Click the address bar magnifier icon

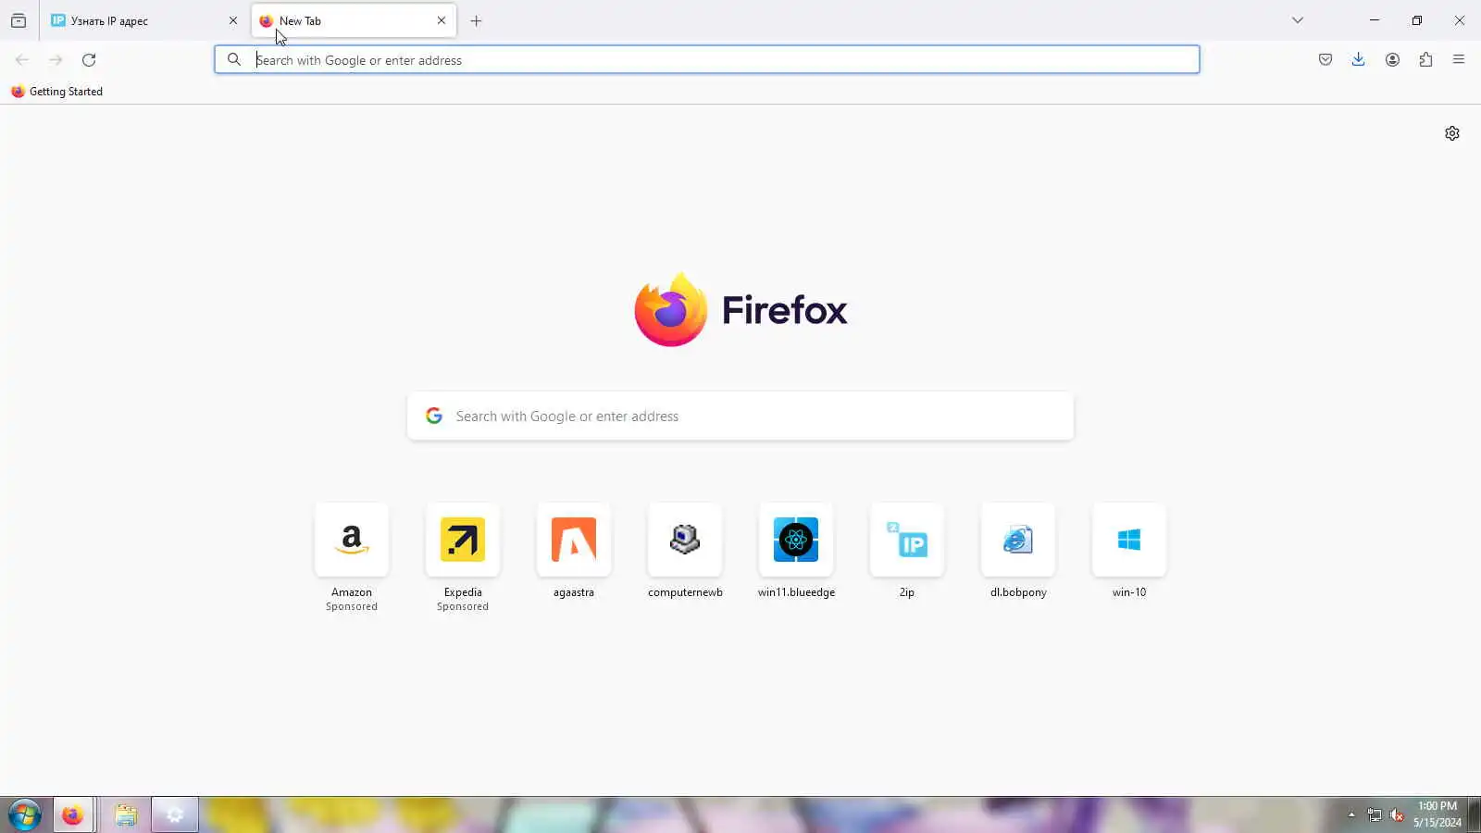click(234, 60)
